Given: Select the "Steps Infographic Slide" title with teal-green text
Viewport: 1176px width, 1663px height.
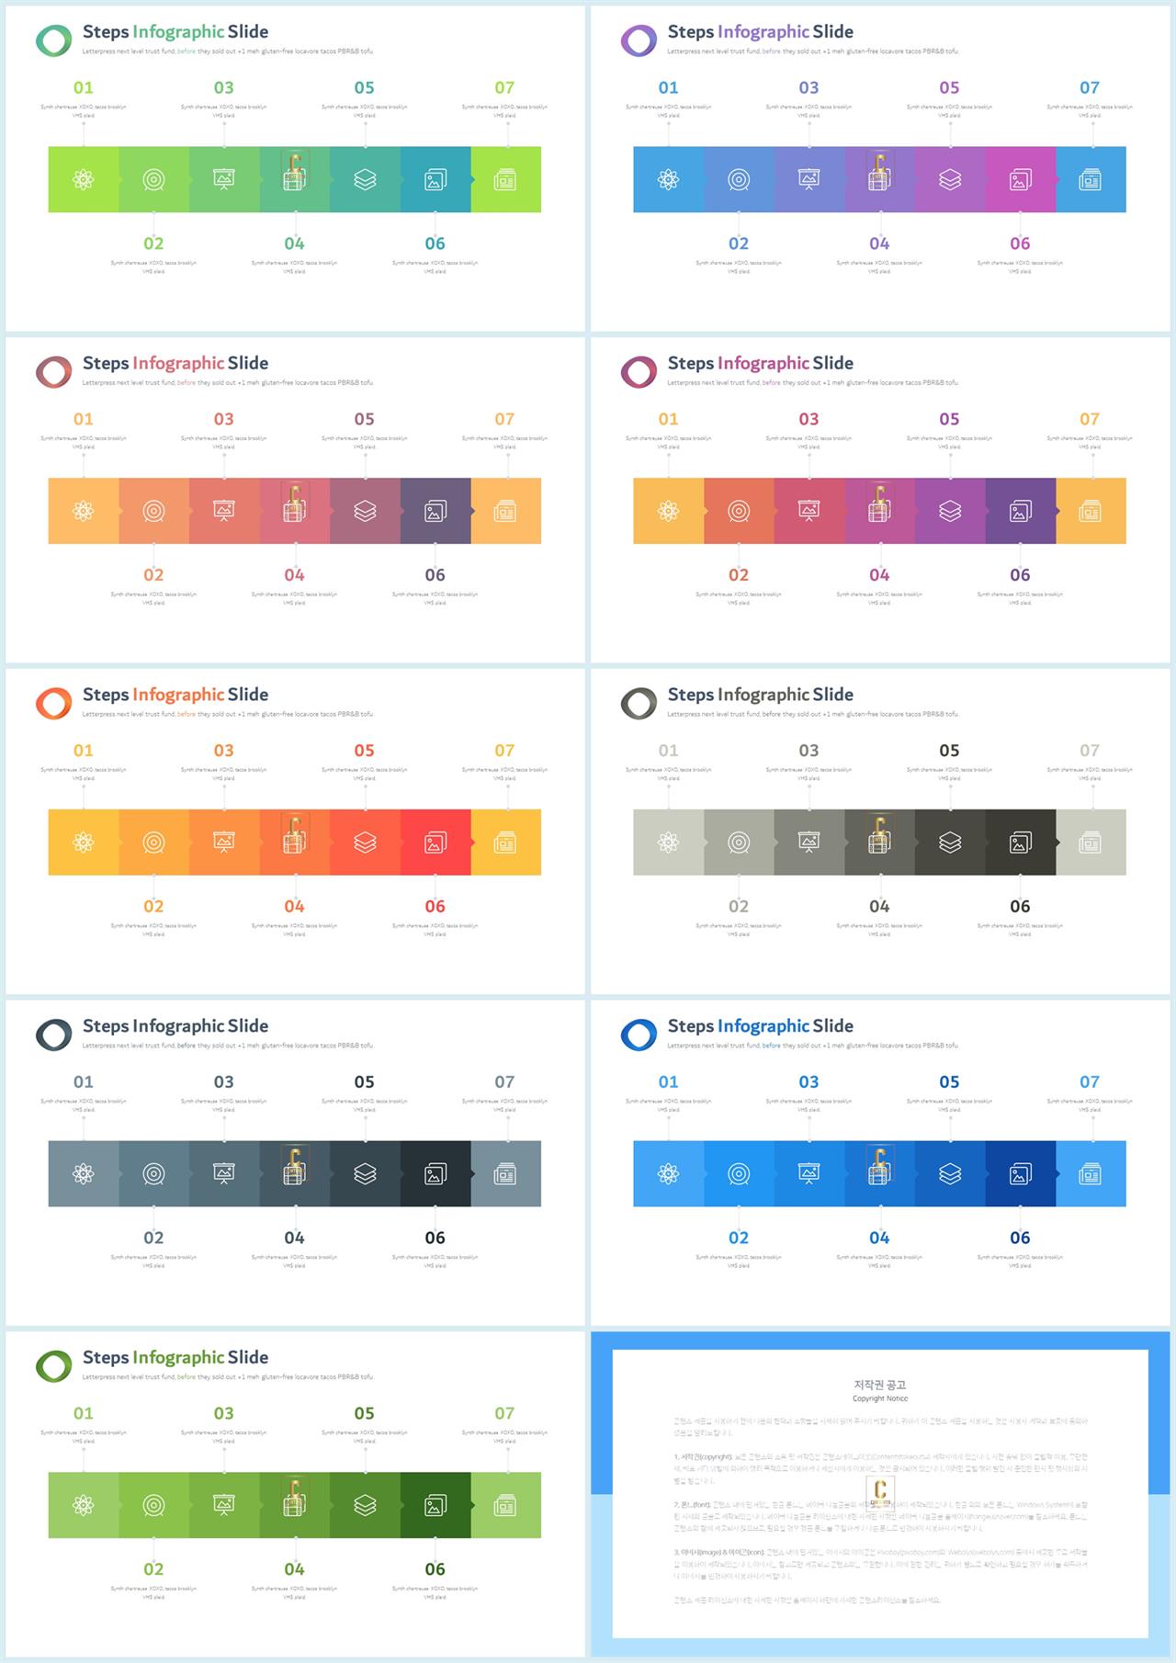Looking at the screenshot, I should pyautogui.click(x=175, y=32).
